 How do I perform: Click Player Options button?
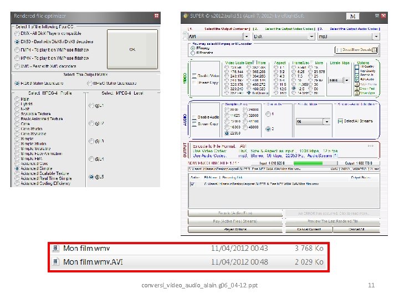point(235,229)
